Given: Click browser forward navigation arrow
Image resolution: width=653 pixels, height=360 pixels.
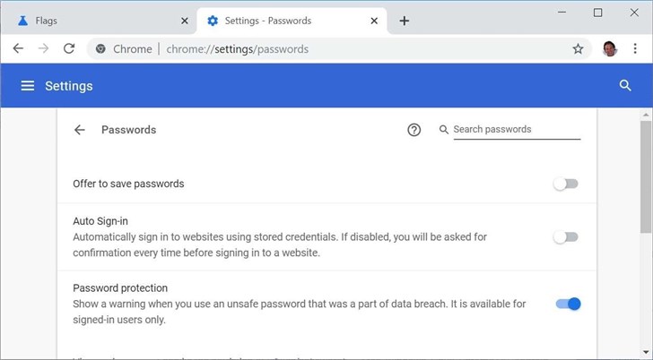Looking at the screenshot, I should coord(43,49).
